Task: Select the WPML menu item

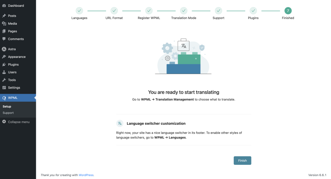Action: coord(18,98)
